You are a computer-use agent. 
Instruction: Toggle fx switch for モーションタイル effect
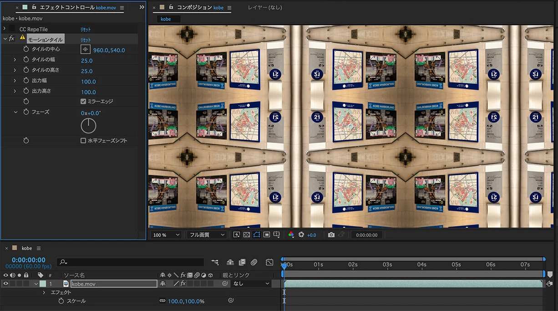click(x=12, y=39)
